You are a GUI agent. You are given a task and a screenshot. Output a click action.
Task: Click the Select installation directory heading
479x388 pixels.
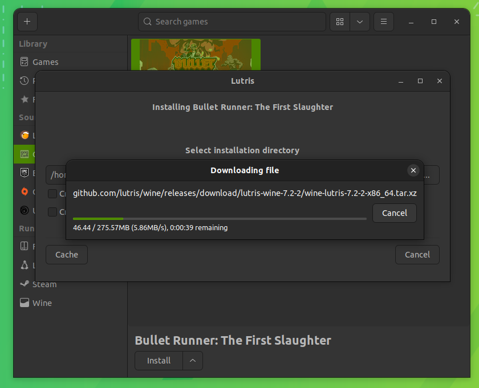pyautogui.click(x=242, y=150)
